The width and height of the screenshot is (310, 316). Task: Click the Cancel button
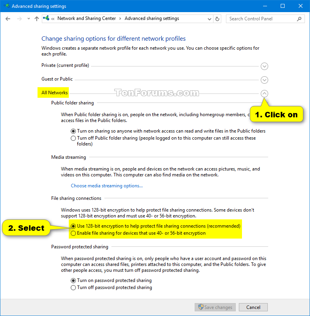(253, 307)
